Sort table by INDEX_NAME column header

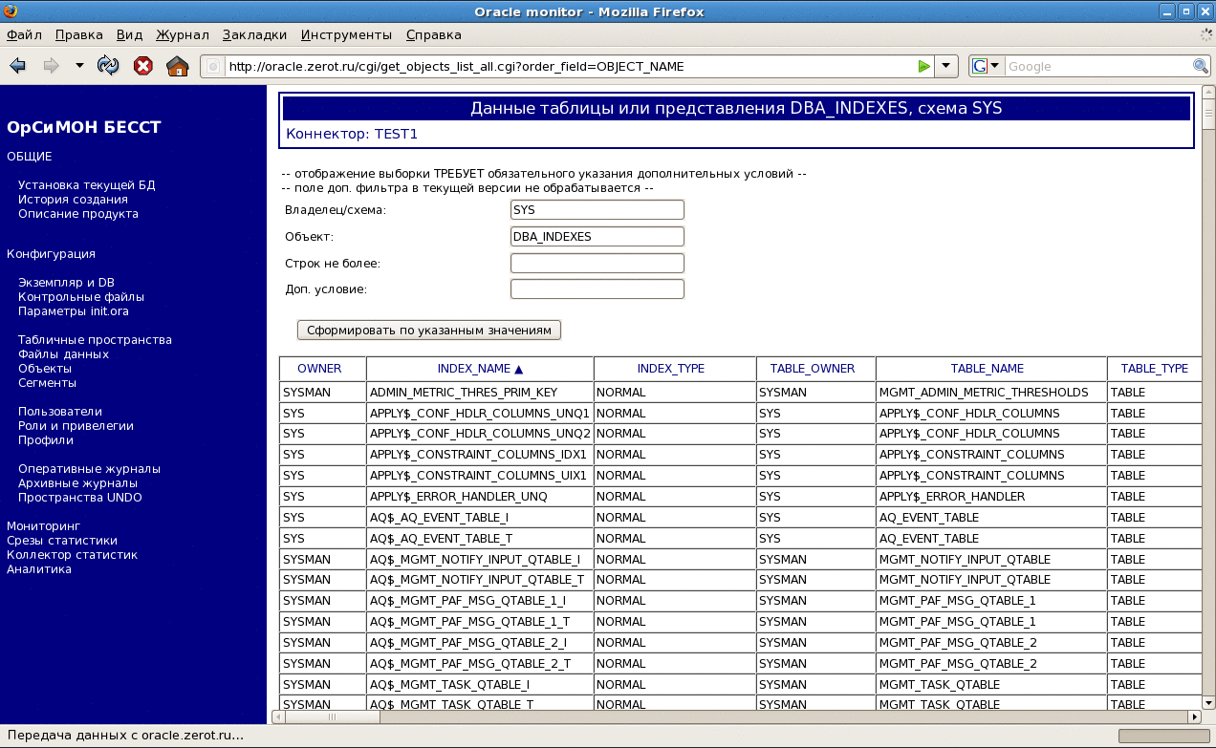(x=480, y=369)
